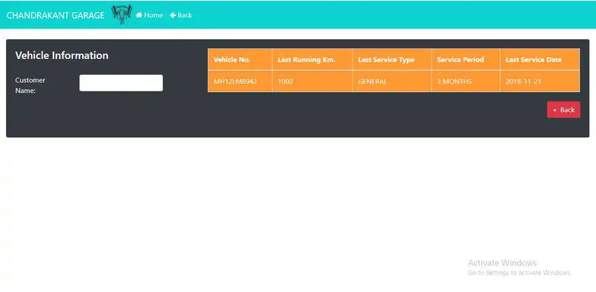Select the Vehicle No. column header
The image size is (596, 292).
(232, 60)
